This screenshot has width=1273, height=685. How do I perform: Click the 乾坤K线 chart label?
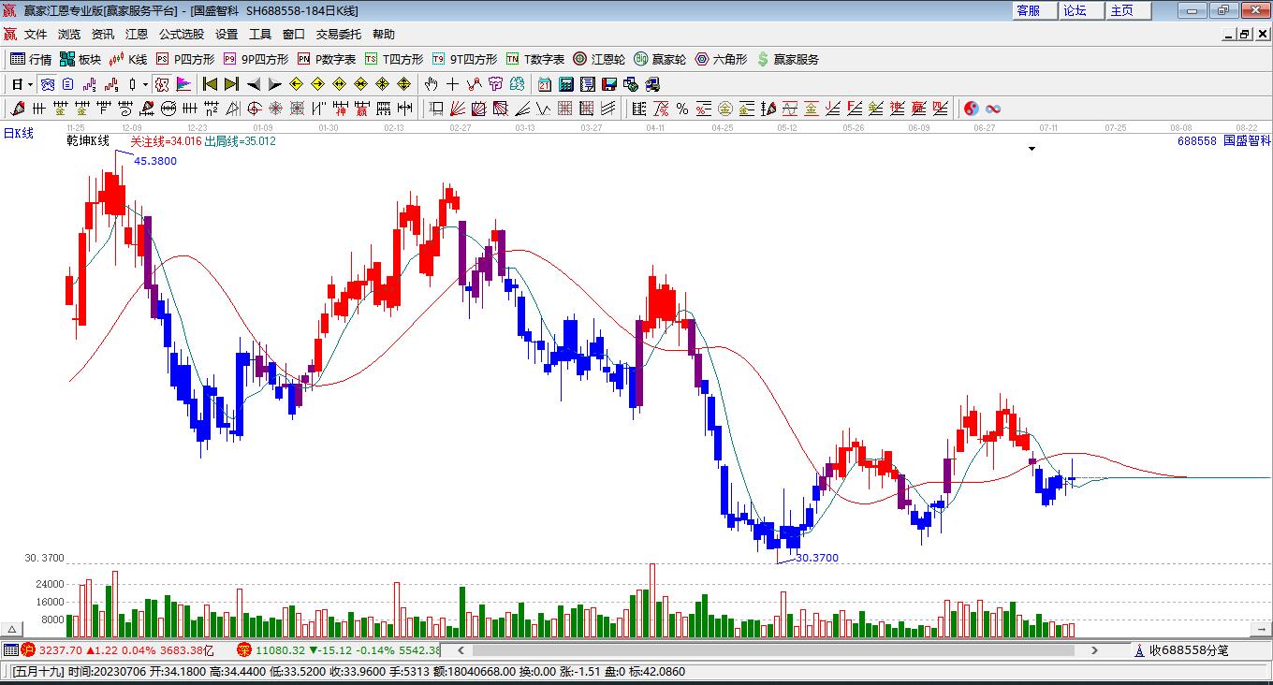pos(88,141)
